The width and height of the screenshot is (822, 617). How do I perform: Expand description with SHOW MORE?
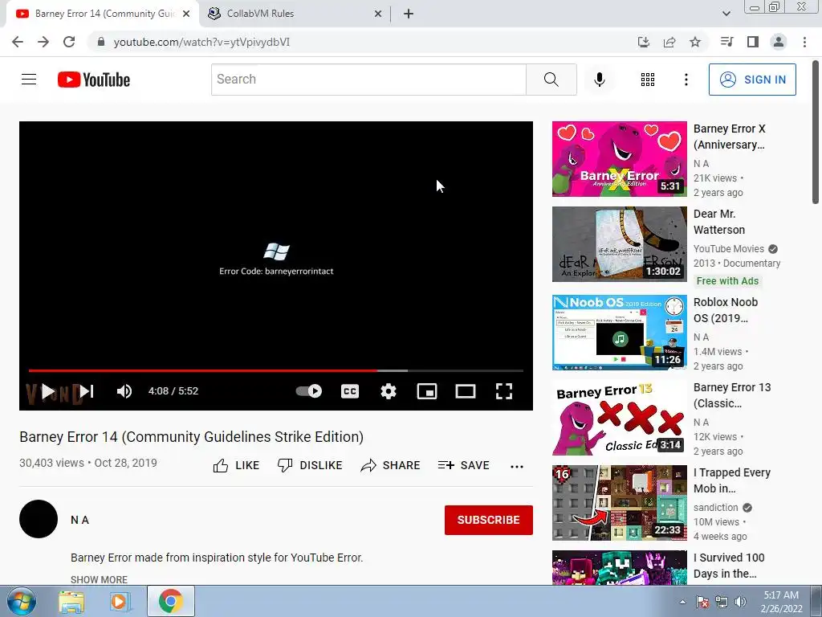point(99,579)
